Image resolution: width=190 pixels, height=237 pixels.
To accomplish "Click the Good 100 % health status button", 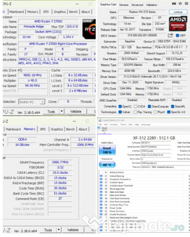I will 107,150.
